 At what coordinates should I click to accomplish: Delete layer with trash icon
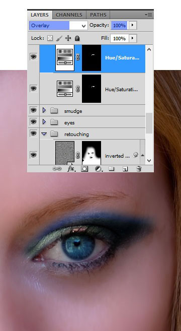tap(139, 169)
